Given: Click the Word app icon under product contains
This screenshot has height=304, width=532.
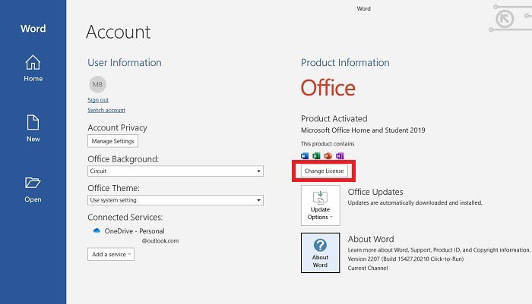Looking at the screenshot, I should (x=305, y=155).
